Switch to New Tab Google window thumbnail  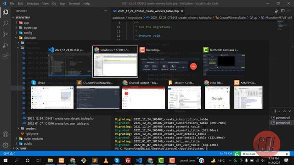coord(217,95)
